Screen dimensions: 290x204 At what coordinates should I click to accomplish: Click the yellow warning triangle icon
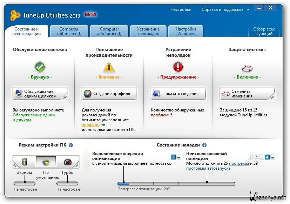tap(109, 67)
